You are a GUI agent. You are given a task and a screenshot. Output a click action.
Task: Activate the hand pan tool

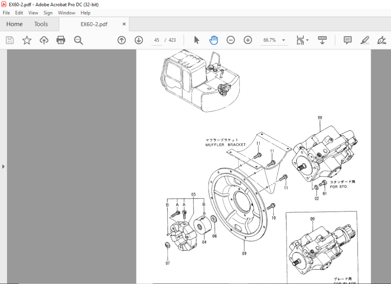coord(213,40)
